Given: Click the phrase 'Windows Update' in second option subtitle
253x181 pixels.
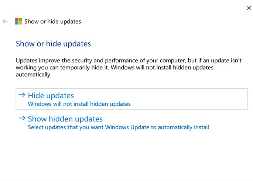Looking at the screenshot, I should 123,127.
